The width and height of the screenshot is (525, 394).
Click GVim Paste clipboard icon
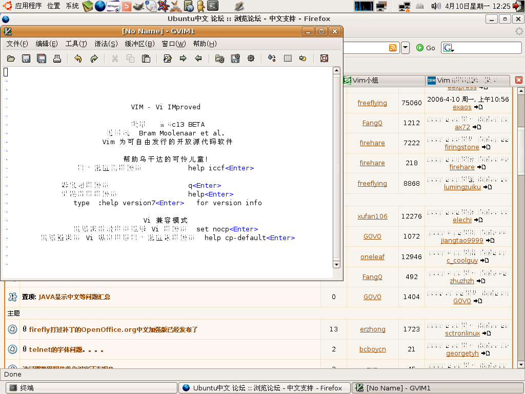click(146, 58)
